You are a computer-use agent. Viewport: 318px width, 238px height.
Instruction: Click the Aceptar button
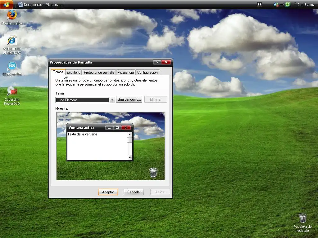pos(108,192)
